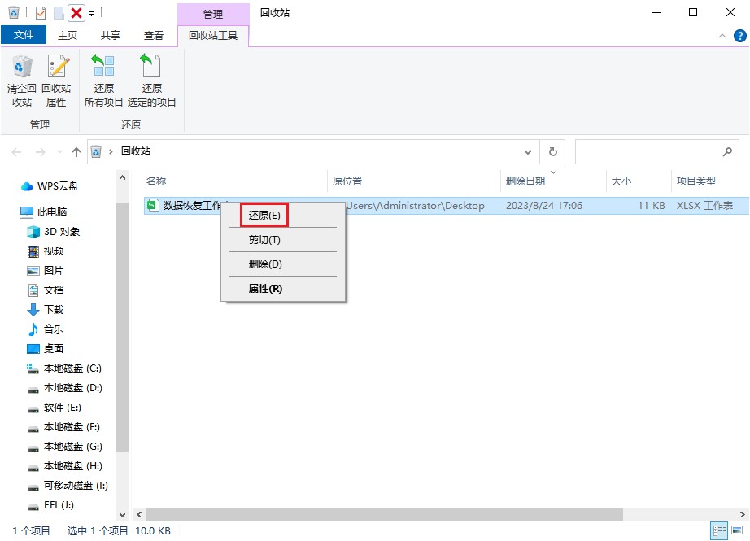Switch to large thumbnails view icon

737,531
